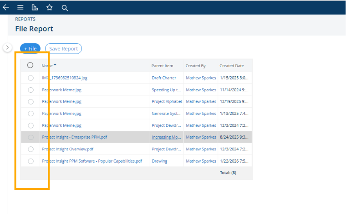
Task: Open Mathew Sparkes in the Draft Charter row
Action: tap(201, 78)
